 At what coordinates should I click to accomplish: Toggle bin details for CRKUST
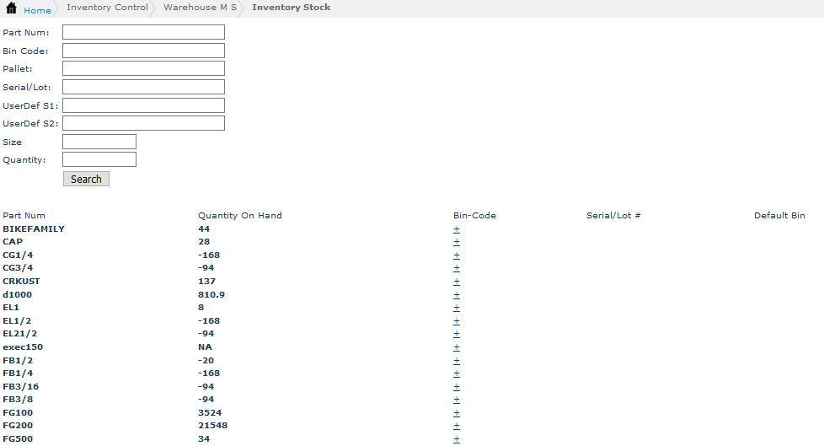point(457,282)
